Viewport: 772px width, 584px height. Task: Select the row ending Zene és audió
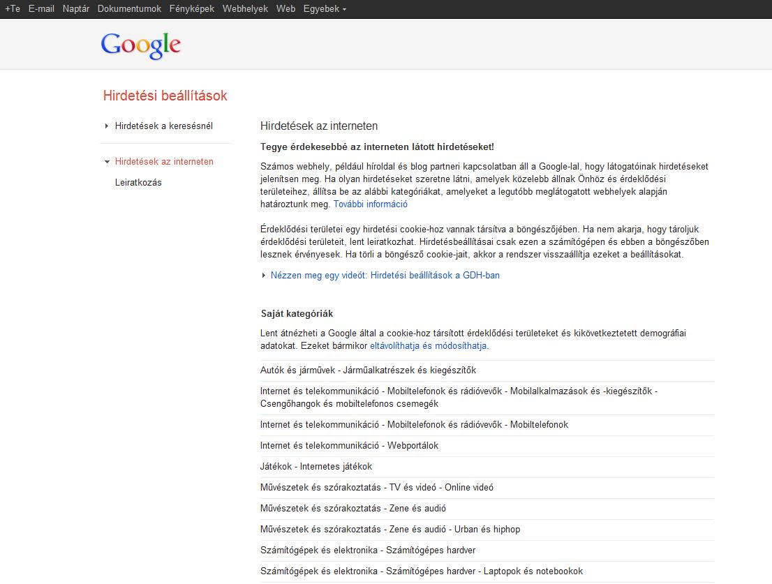point(487,508)
